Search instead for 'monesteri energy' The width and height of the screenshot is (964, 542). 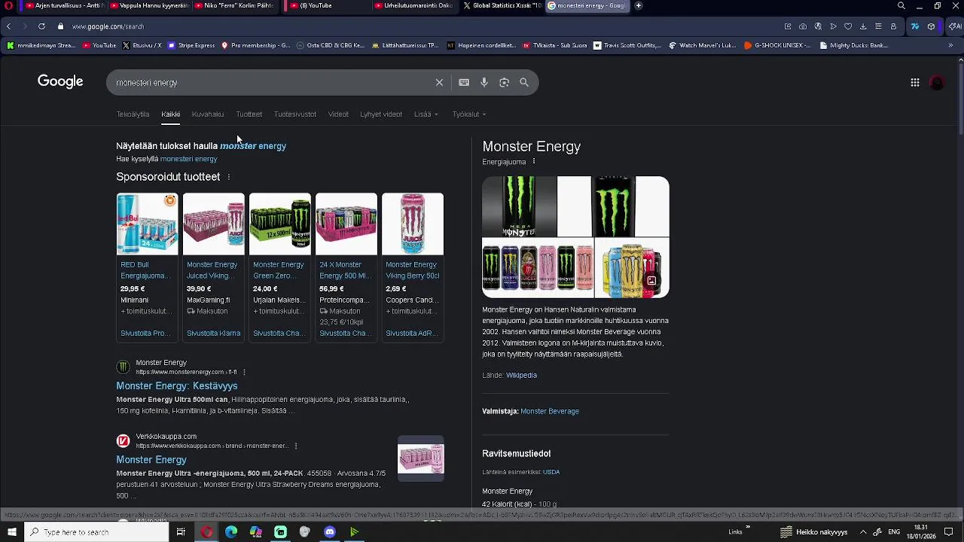click(188, 160)
